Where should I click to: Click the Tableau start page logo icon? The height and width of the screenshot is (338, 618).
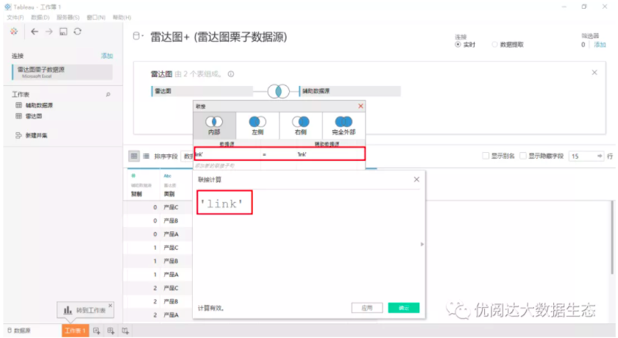pos(14,32)
